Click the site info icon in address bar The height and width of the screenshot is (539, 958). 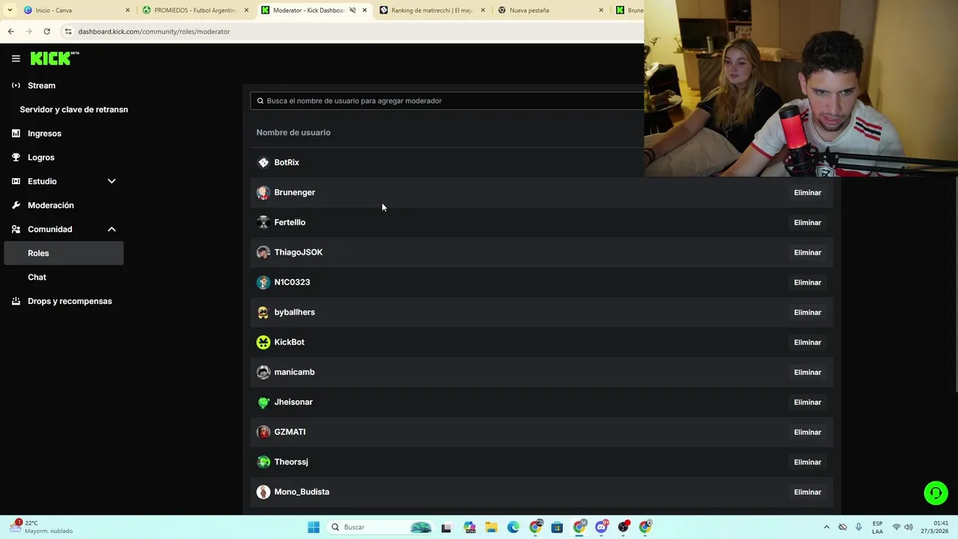tap(68, 31)
